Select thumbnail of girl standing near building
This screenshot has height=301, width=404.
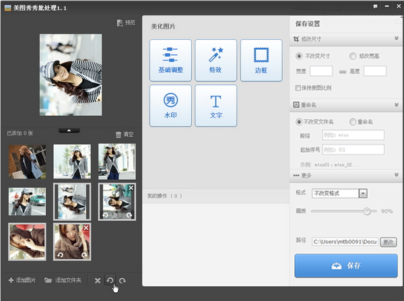(x=117, y=162)
